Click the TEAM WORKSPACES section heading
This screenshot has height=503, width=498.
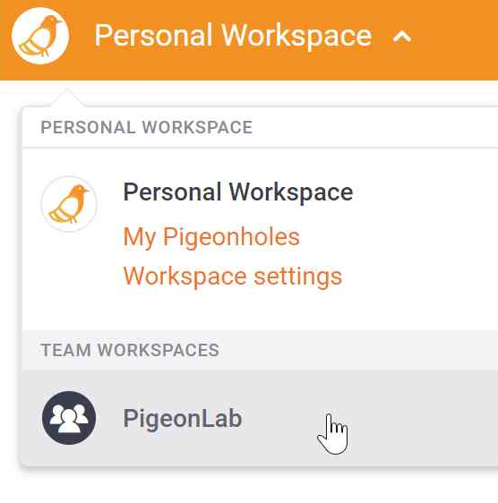[x=130, y=350]
